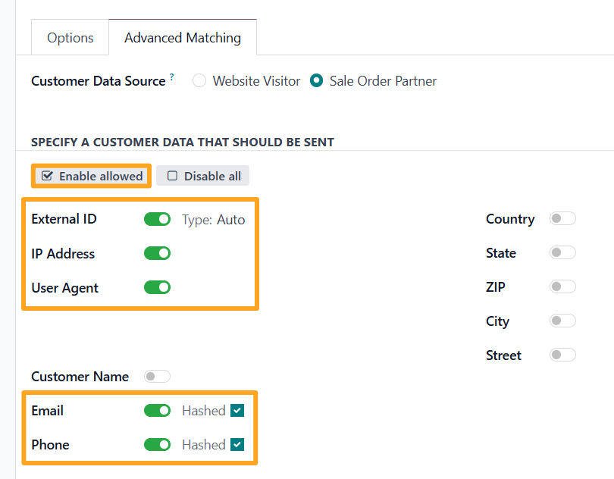Open the Advanced Matching tab
The image size is (614, 479).
[182, 38]
